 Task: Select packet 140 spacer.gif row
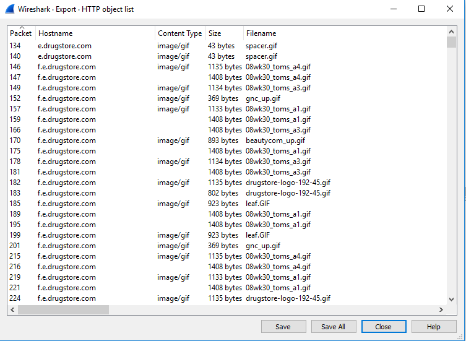pyautogui.click(x=227, y=56)
